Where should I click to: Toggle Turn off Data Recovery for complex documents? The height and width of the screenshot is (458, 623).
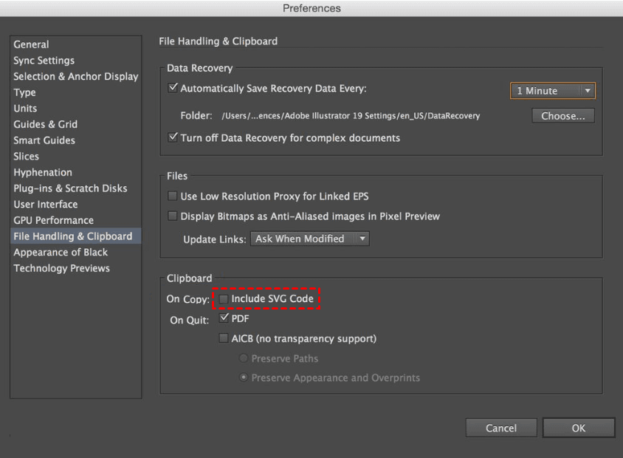173,137
